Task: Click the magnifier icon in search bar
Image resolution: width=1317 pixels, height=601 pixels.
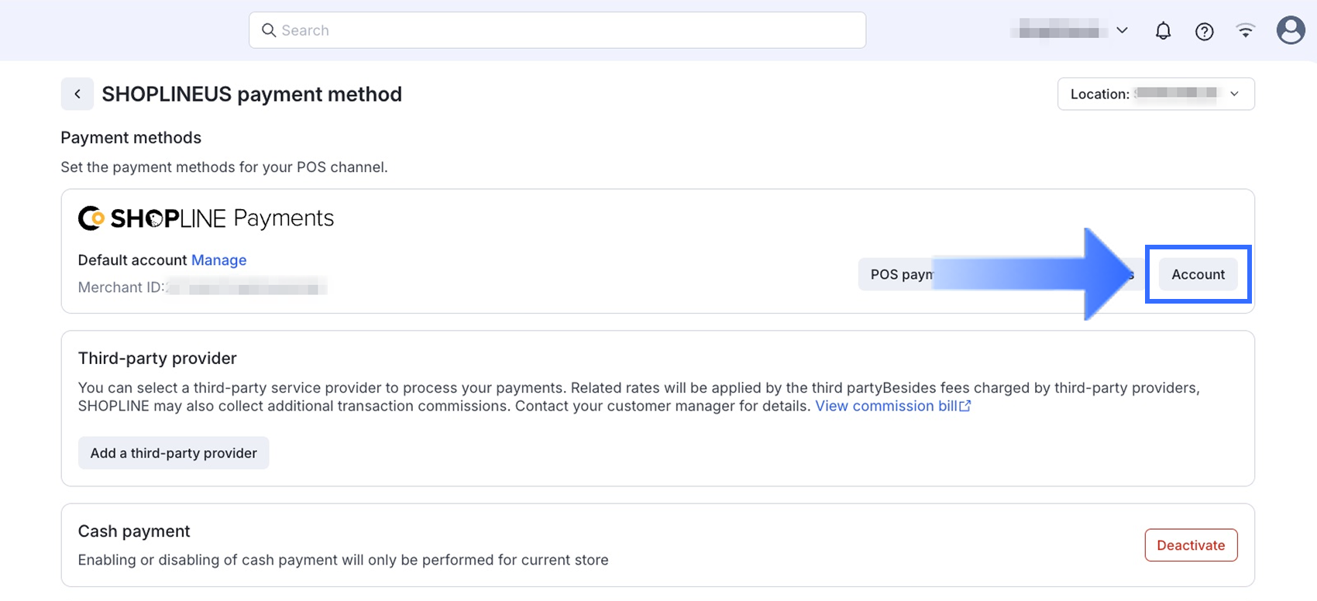Action: [x=269, y=30]
